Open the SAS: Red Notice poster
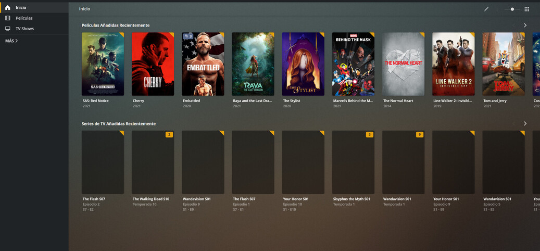Image resolution: width=540 pixels, height=251 pixels. tap(103, 64)
